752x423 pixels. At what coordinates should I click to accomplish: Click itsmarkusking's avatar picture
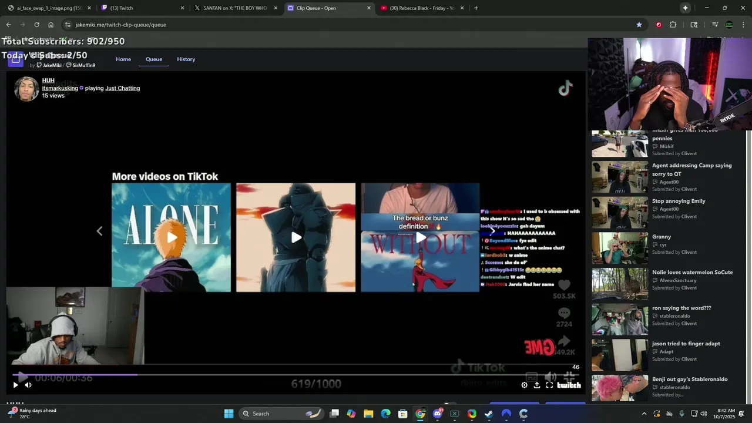click(x=26, y=89)
